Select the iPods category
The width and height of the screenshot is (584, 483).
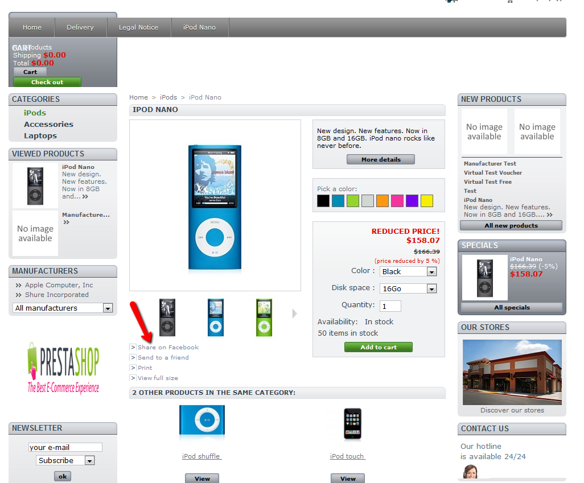pyautogui.click(x=35, y=113)
